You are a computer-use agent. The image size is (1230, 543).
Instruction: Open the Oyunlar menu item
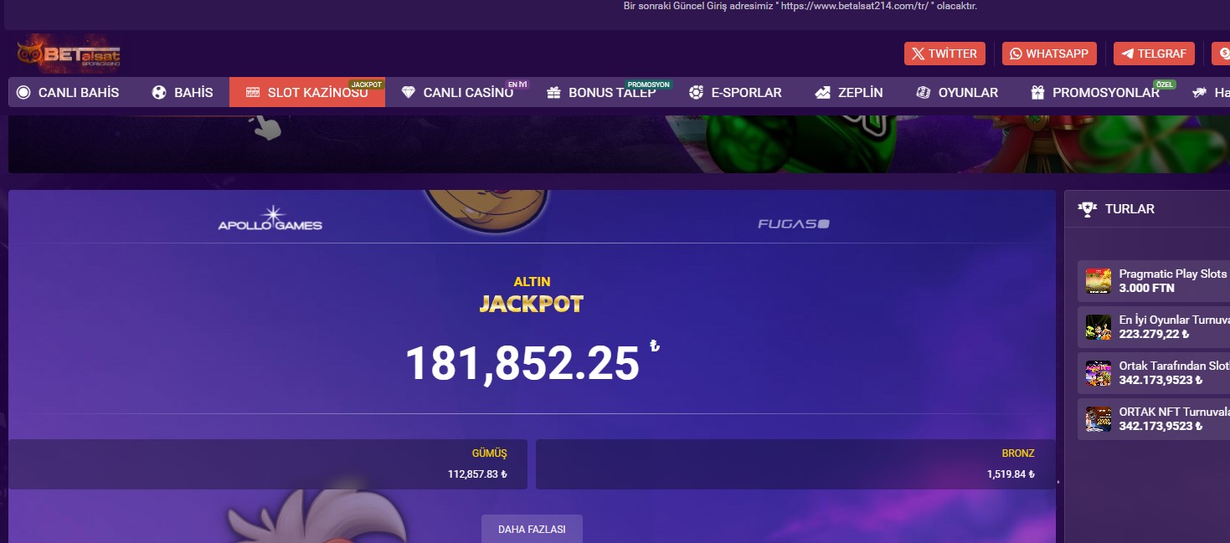[957, 93]
